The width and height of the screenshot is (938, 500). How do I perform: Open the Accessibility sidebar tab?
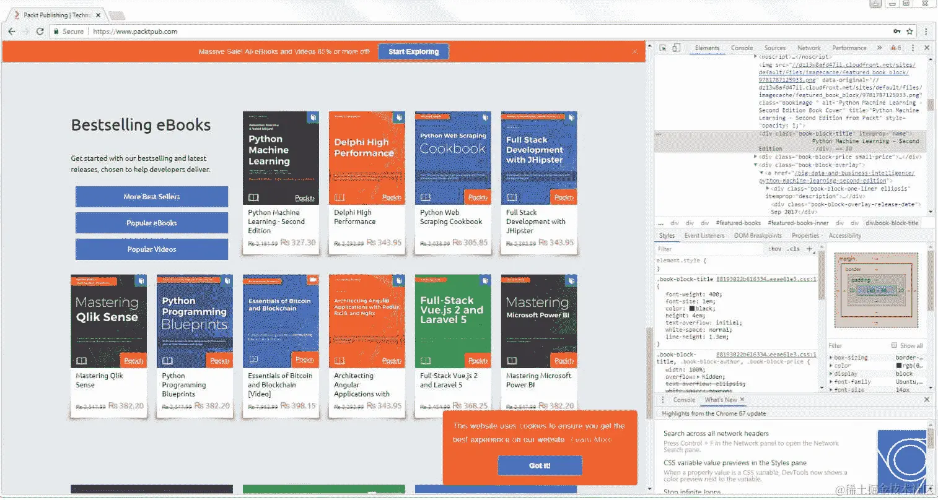(844, 236)
